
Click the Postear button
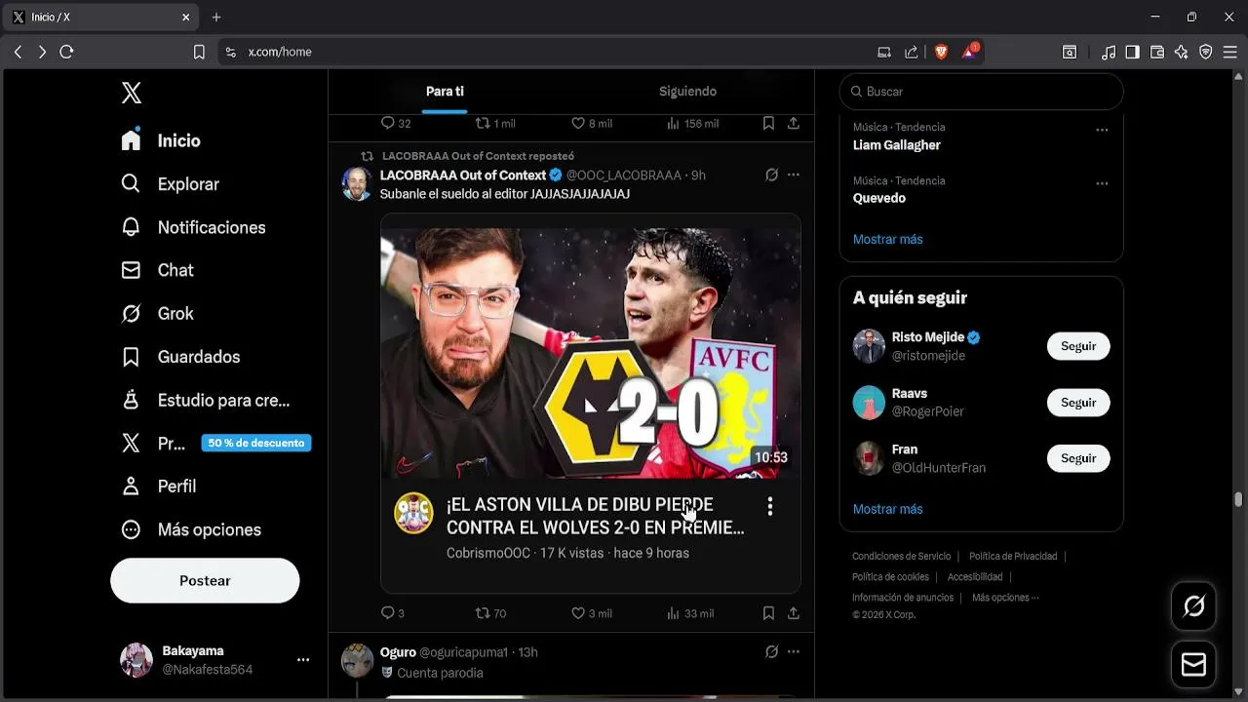click(x=205, y=580)
